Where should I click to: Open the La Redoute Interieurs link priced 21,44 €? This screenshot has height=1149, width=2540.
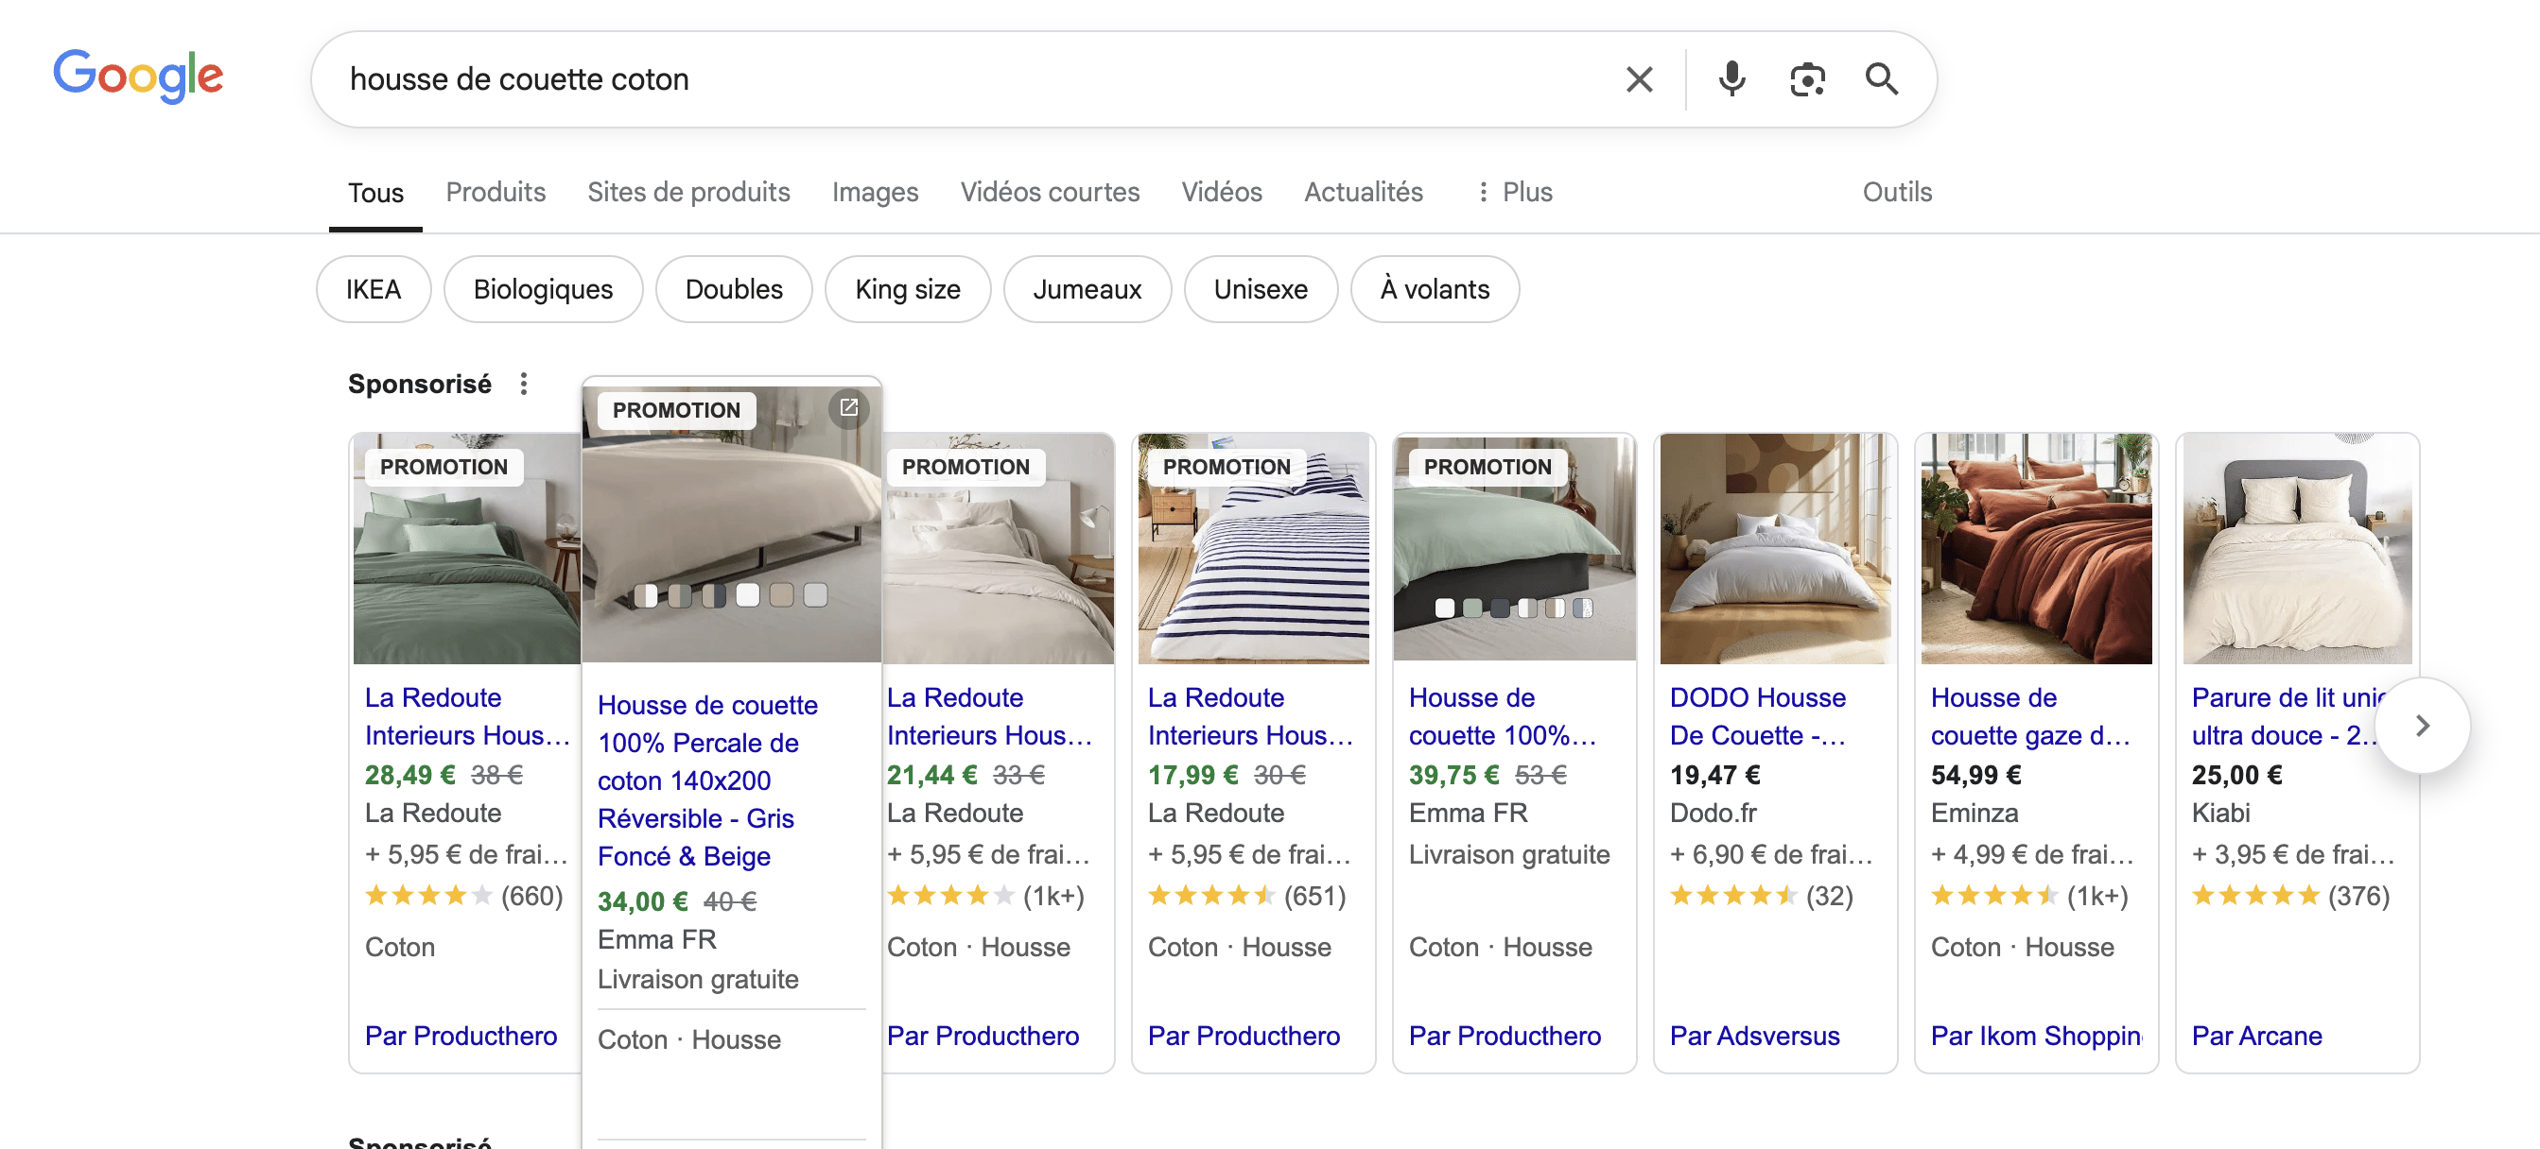click(x=989, y=716)
